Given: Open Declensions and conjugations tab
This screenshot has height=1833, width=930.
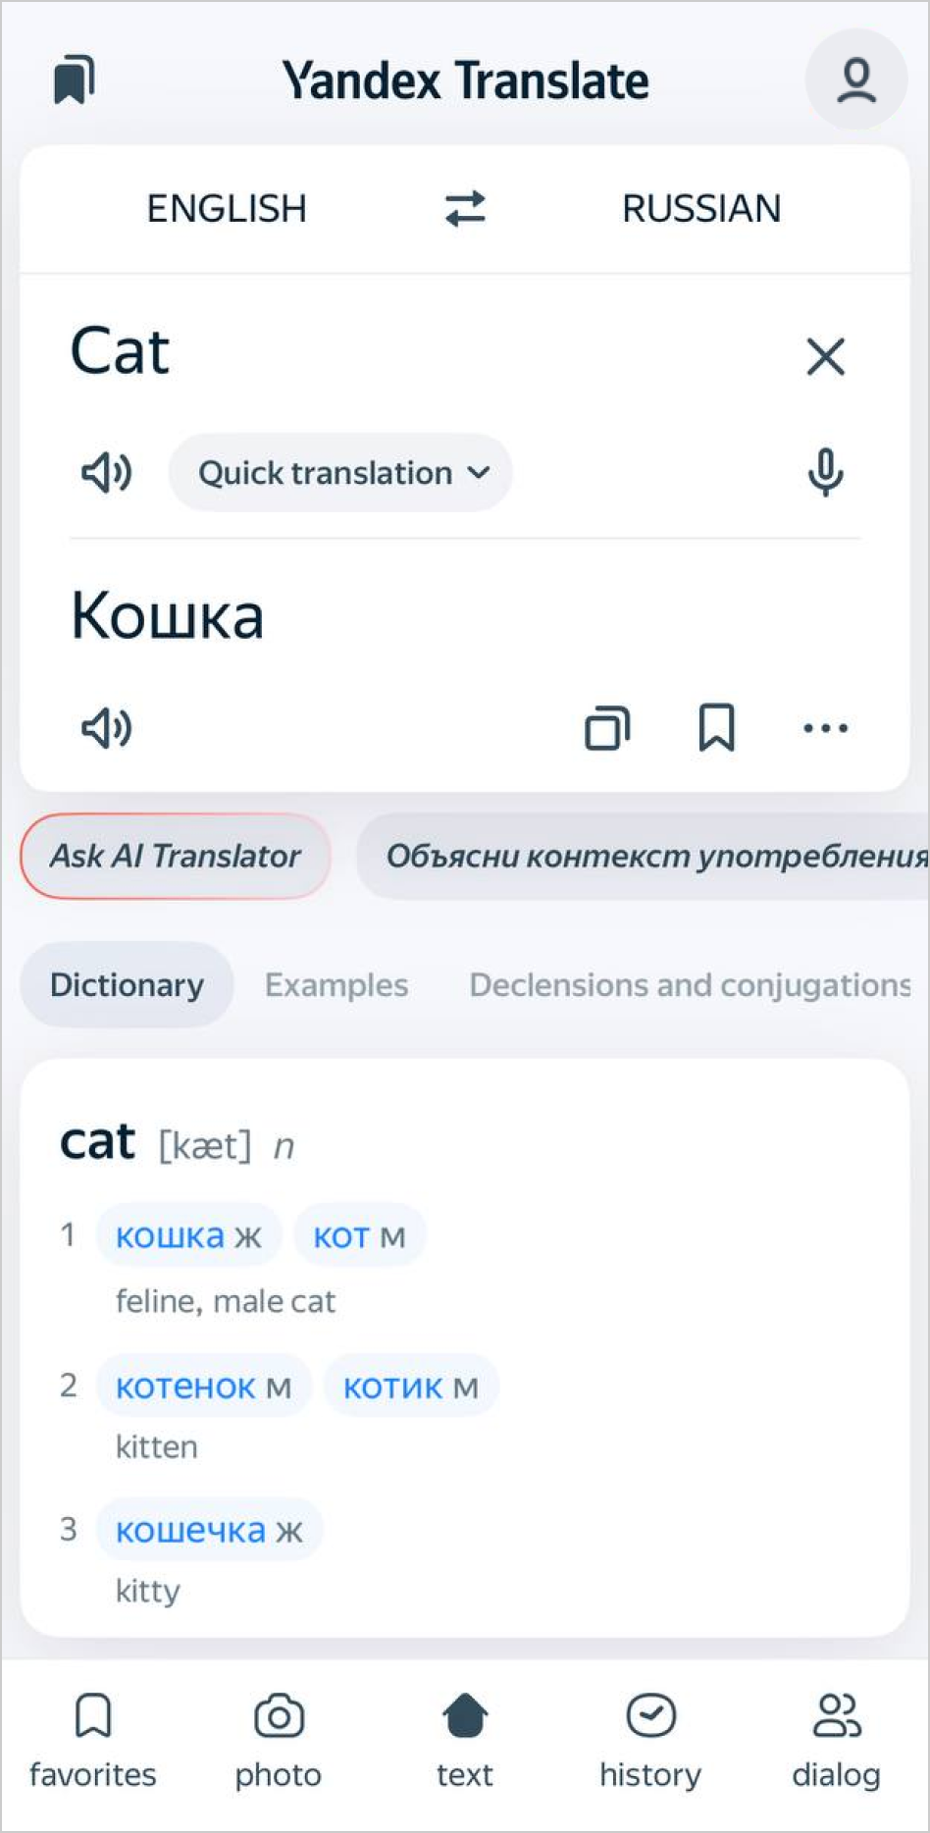Looking at the screenshot, I should (690, 985).
